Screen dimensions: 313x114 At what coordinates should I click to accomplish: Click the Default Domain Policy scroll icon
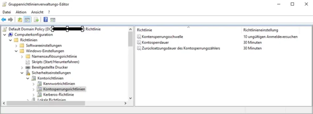pos(5,29)
